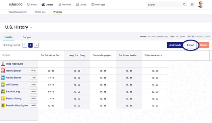Switch to the Badges tab

pyautogui.click(x=27, y=37)
